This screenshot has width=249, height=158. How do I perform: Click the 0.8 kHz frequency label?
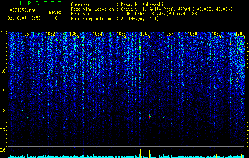(3, 111)
